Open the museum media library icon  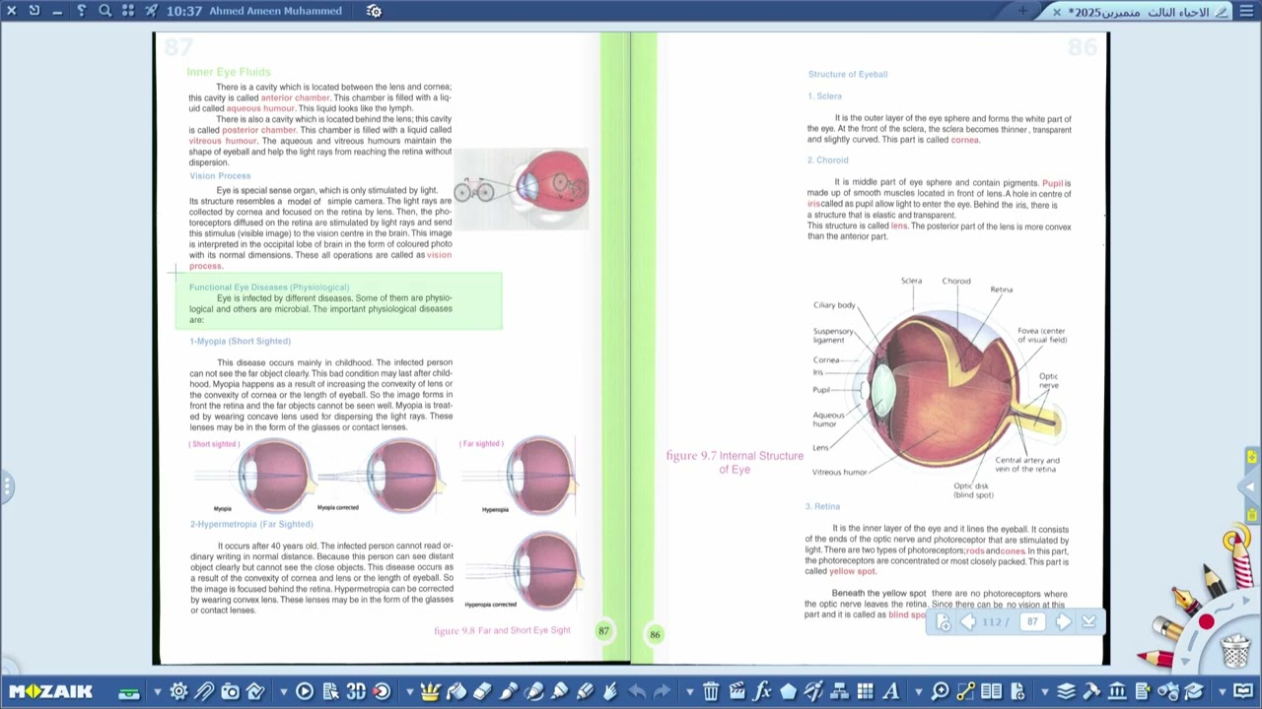tap(1117, 691)
